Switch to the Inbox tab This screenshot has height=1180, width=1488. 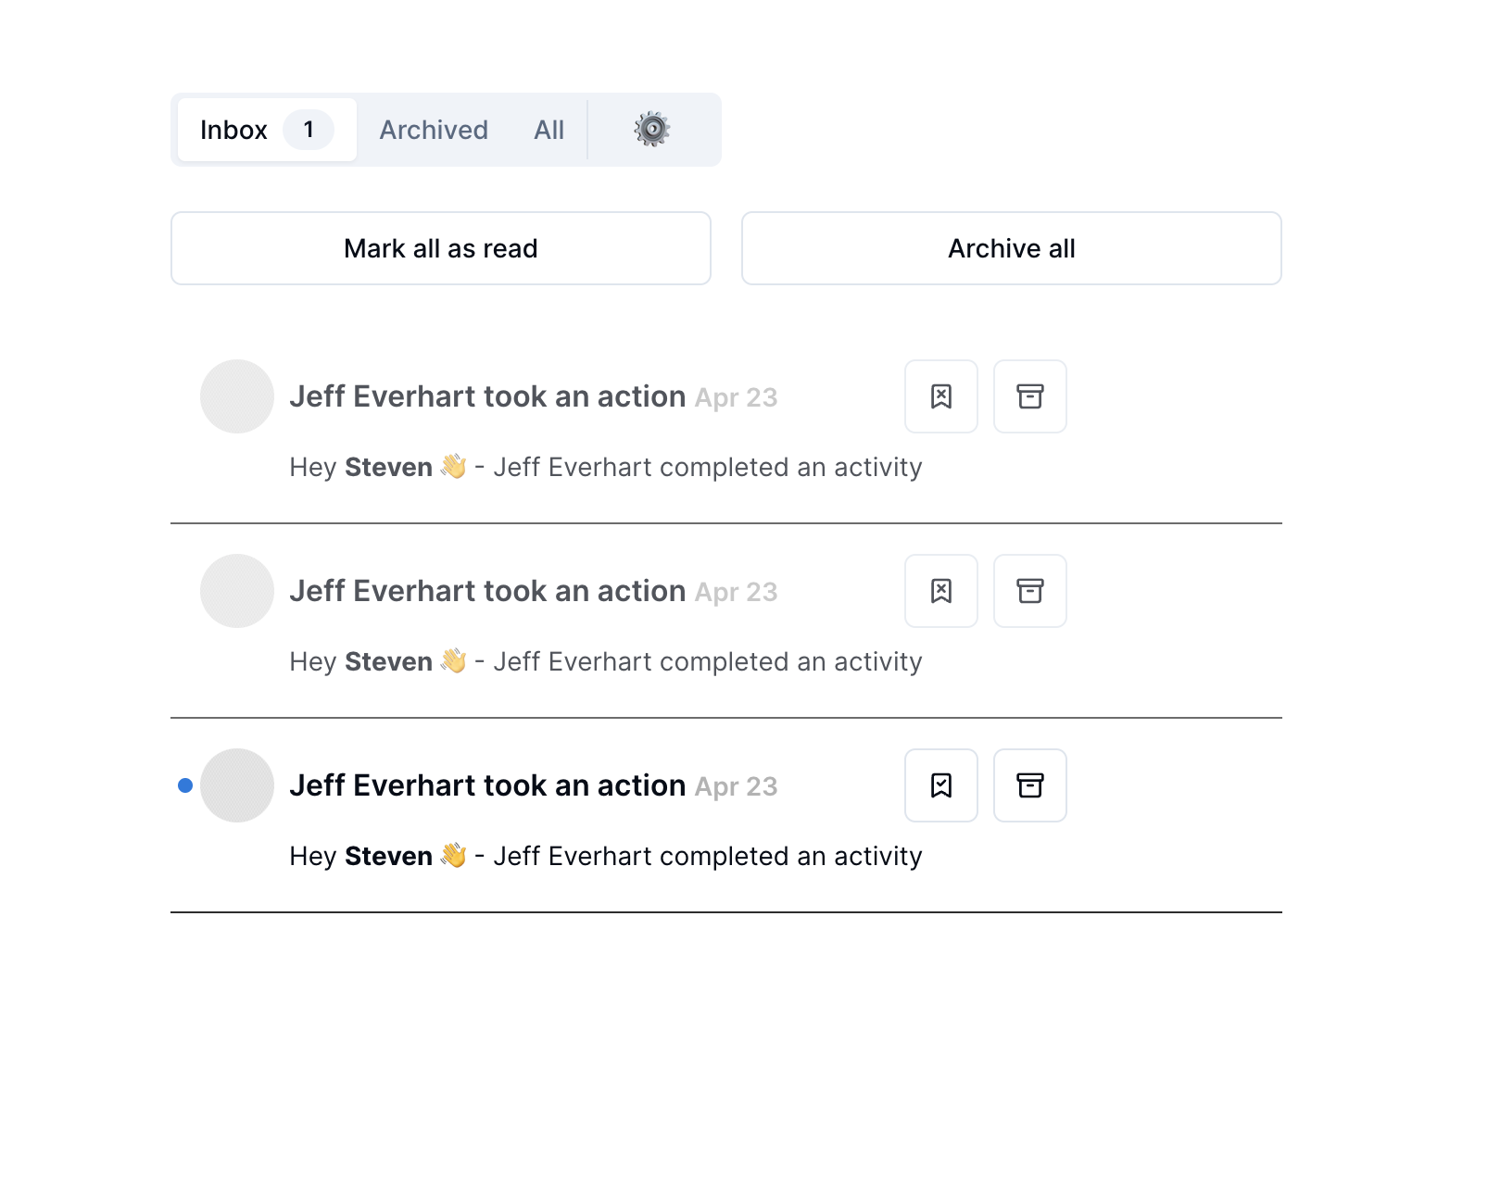(x=234, y=130)
